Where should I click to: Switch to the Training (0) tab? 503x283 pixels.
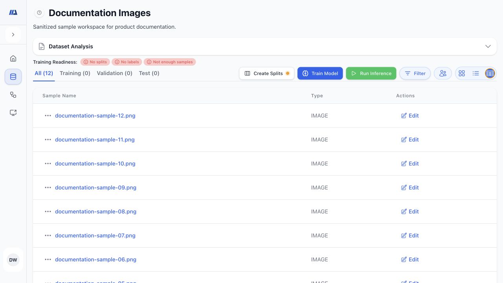pos(75,73)
